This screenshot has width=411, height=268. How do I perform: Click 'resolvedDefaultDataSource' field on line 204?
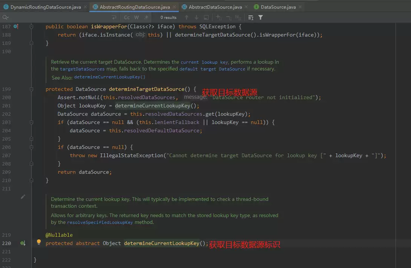161,130
